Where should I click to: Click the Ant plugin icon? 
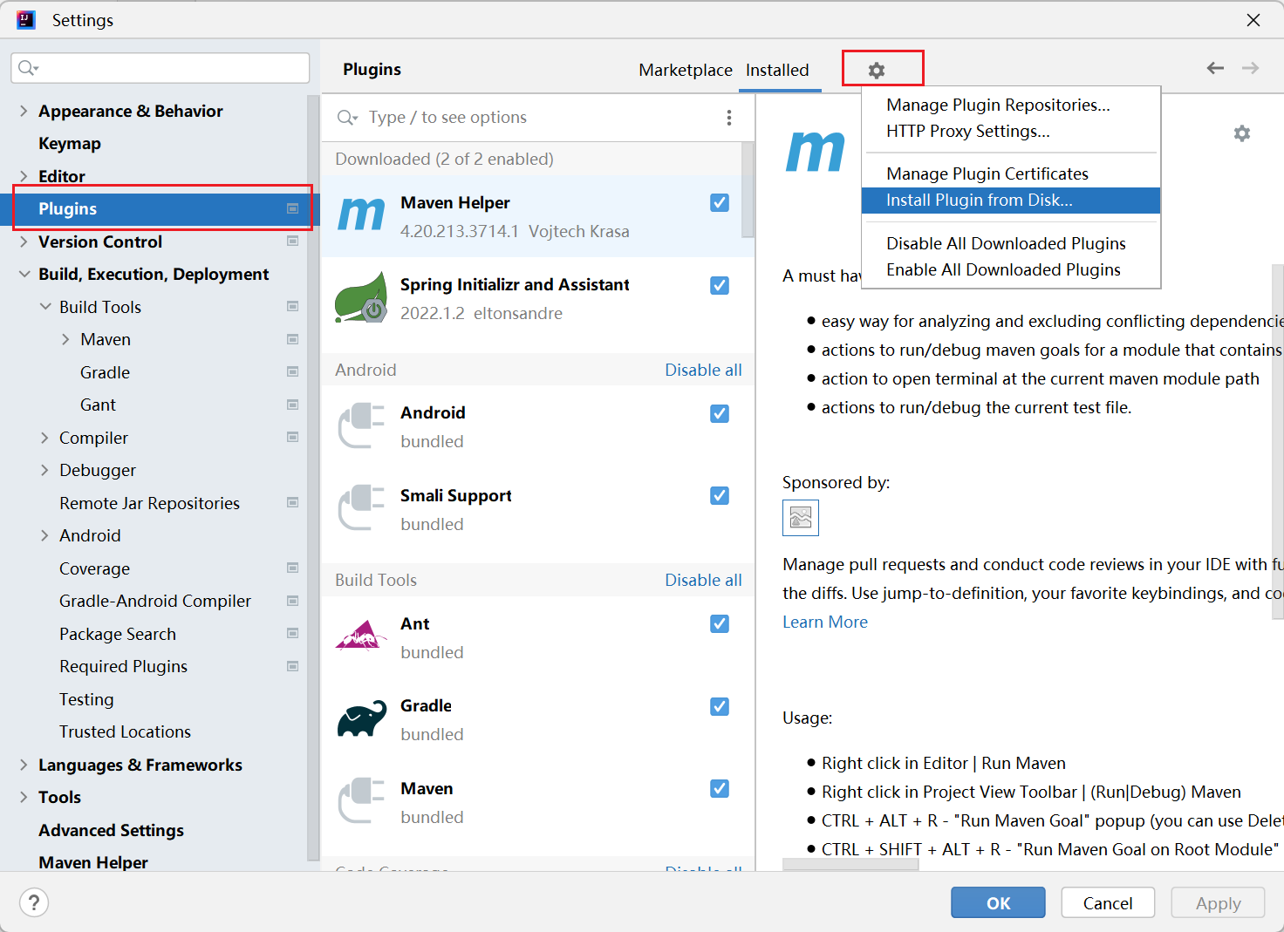tap(361, 636)
